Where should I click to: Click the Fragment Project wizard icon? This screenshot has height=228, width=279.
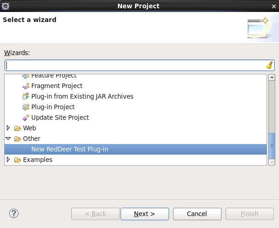click(26, 86)
